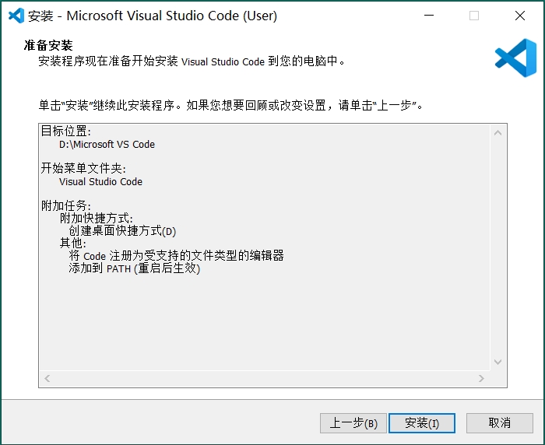Minimize the installer window
The image size is (545, 445).
click(429, 16)
